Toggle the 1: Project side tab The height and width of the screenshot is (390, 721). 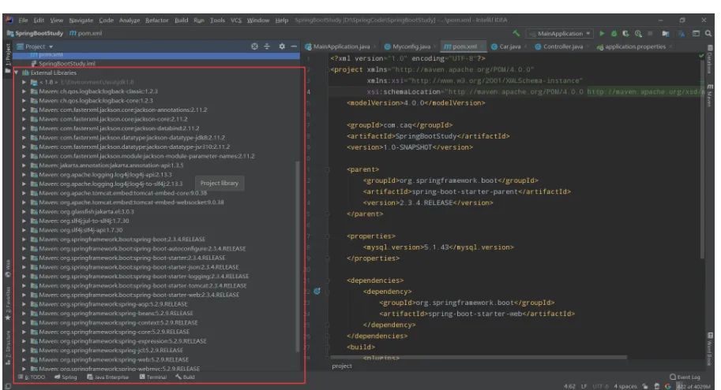pos(8,58)
